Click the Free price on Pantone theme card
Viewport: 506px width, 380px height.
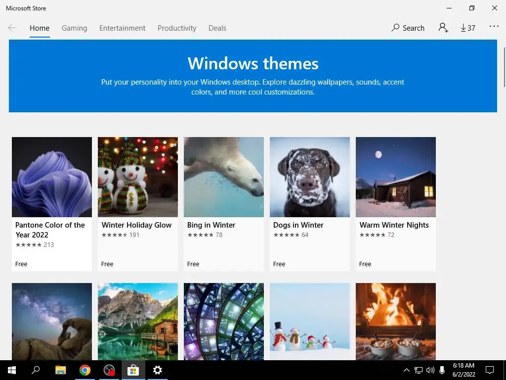[21, 264]
